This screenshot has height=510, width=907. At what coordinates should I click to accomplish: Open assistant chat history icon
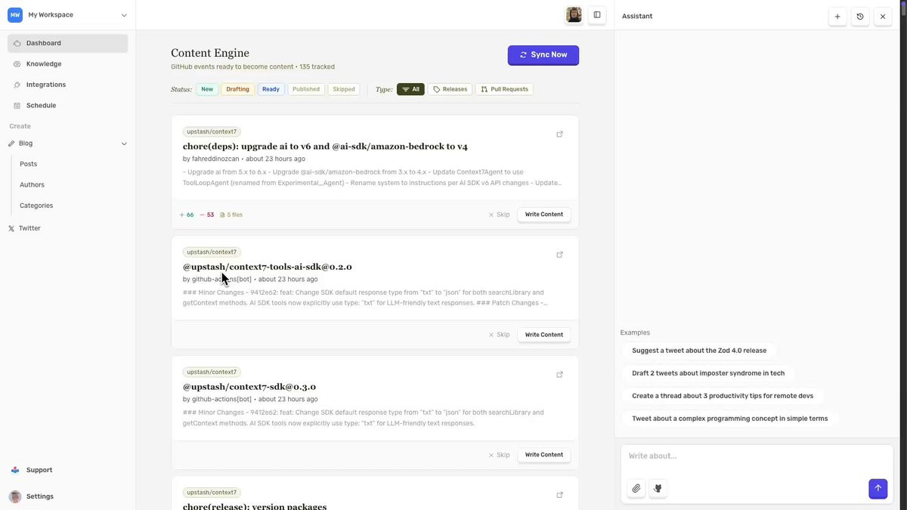[860, 16]
